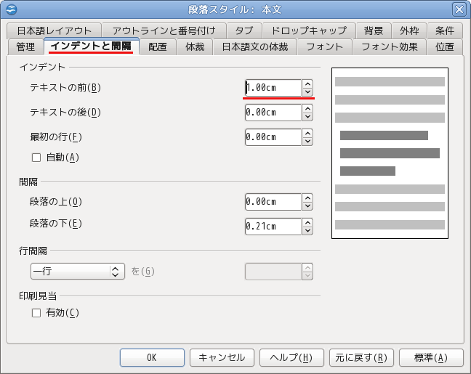Click the 最初の行 indent field

[273, 137]
